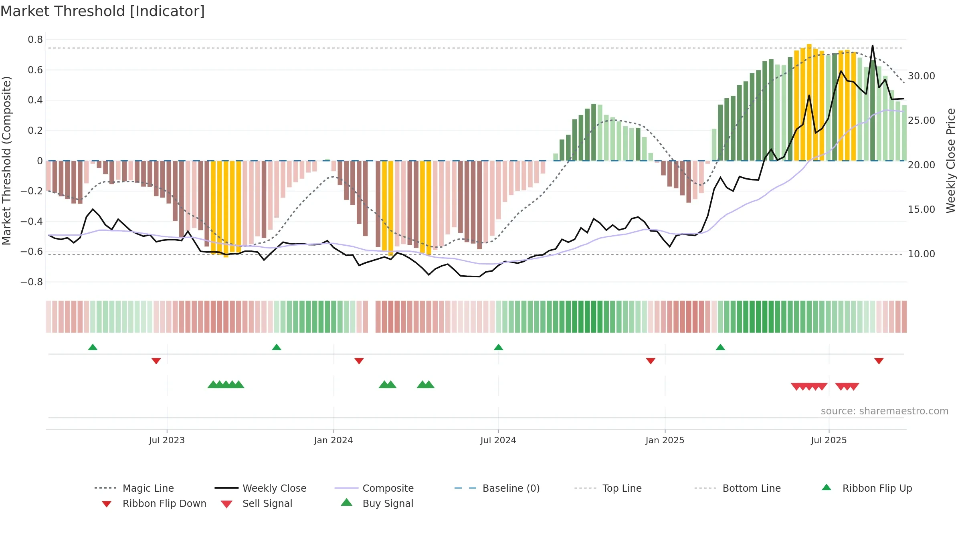
Task: Click the −0.6 tick on the left axis
Action: pos(32,252)
